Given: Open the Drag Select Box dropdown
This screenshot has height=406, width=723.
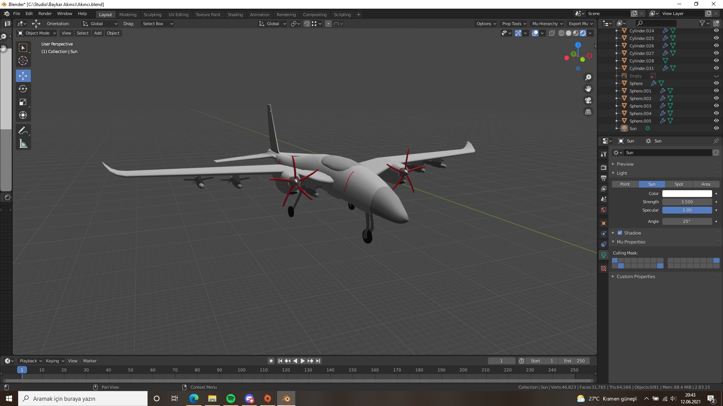Looking at the screenshot, I should [157, 24].
